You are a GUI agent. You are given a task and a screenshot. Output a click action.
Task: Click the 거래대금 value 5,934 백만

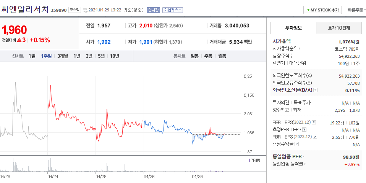tap(240, 42)
